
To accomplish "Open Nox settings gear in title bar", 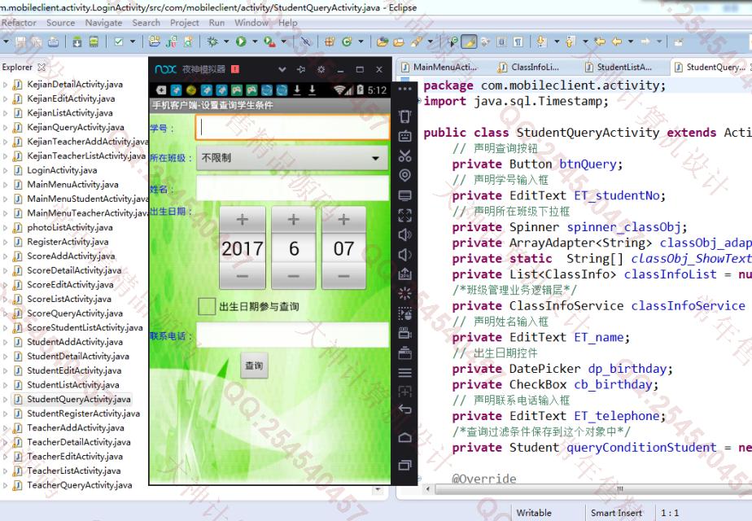I will 321,69.
